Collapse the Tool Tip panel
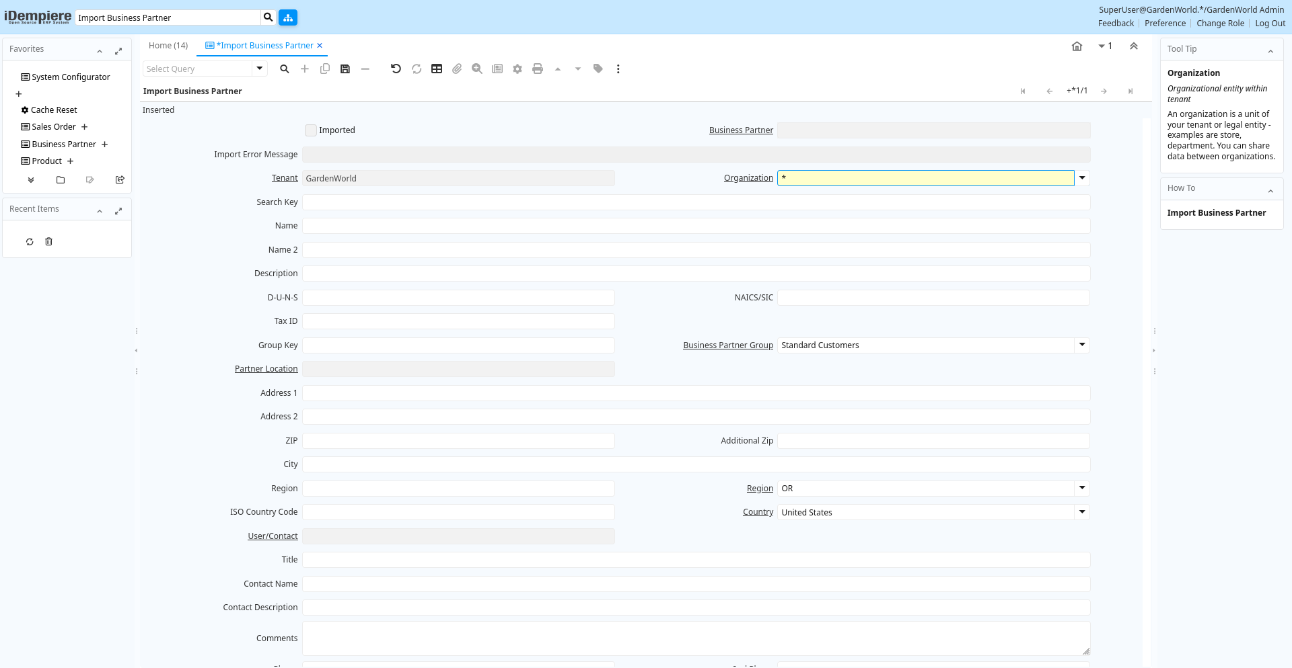Viewport: 1292px width, 668px height. [x=1270, y=51]
